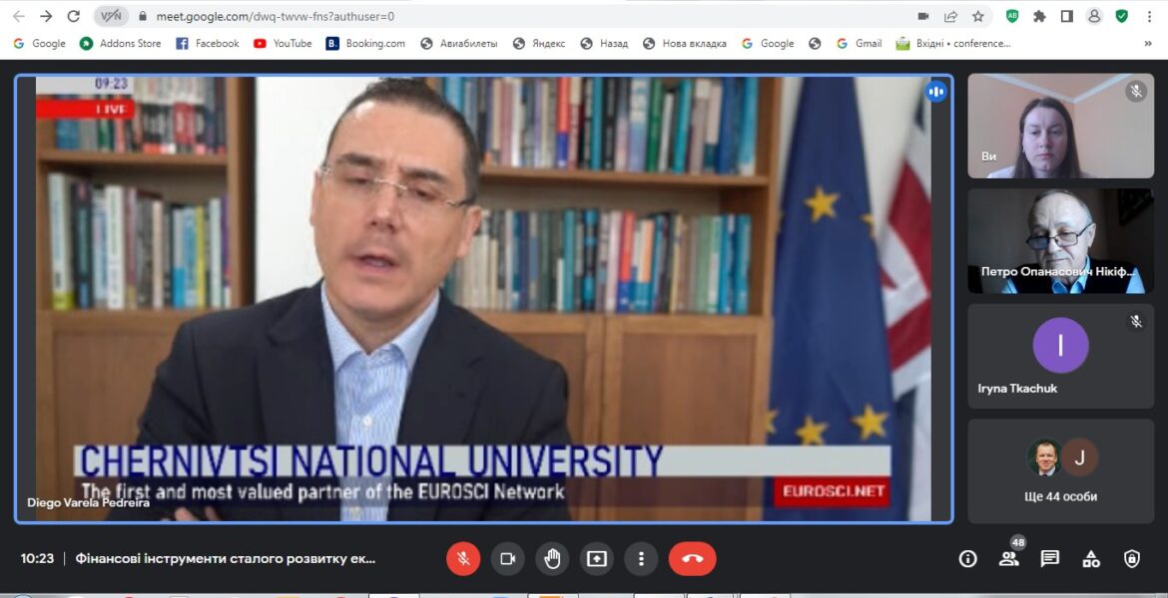The height and width of the screenshot is (598, 1168).
Task: Open the Activities panel
Action: (x=1091, y=558)
